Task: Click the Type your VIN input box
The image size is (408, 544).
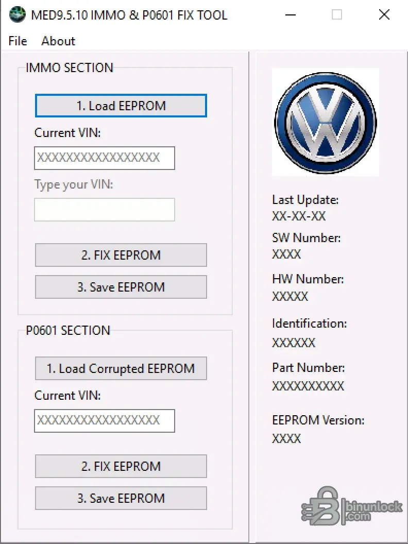Action: (x=105, y=210)
